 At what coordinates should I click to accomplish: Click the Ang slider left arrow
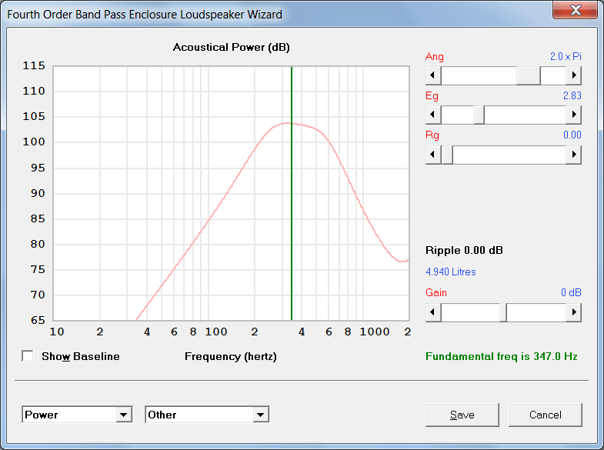(433, 75)
